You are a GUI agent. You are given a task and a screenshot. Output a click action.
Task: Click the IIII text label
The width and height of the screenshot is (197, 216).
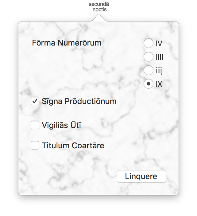[159, 57]
